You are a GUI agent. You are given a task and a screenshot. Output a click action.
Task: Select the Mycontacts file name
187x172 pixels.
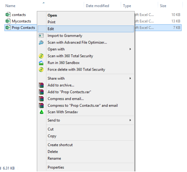click(21, 21)
